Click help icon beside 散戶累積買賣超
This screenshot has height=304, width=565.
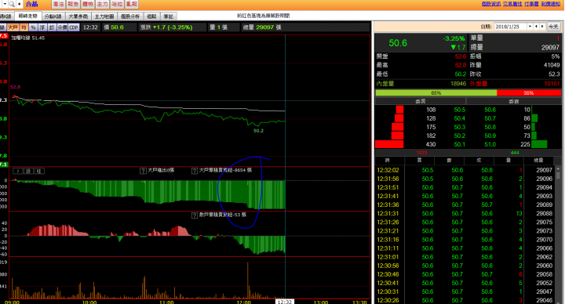195,215
